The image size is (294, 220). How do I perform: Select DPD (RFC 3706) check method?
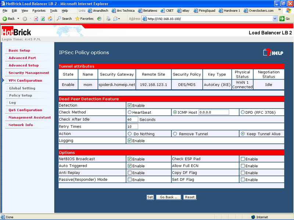point(243,112)
